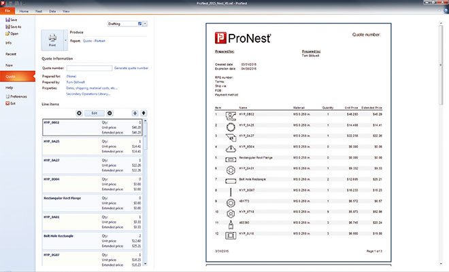Select the HYP_0A25 line item
Viewport: 449px width, 272px height.
pos(68,142)
